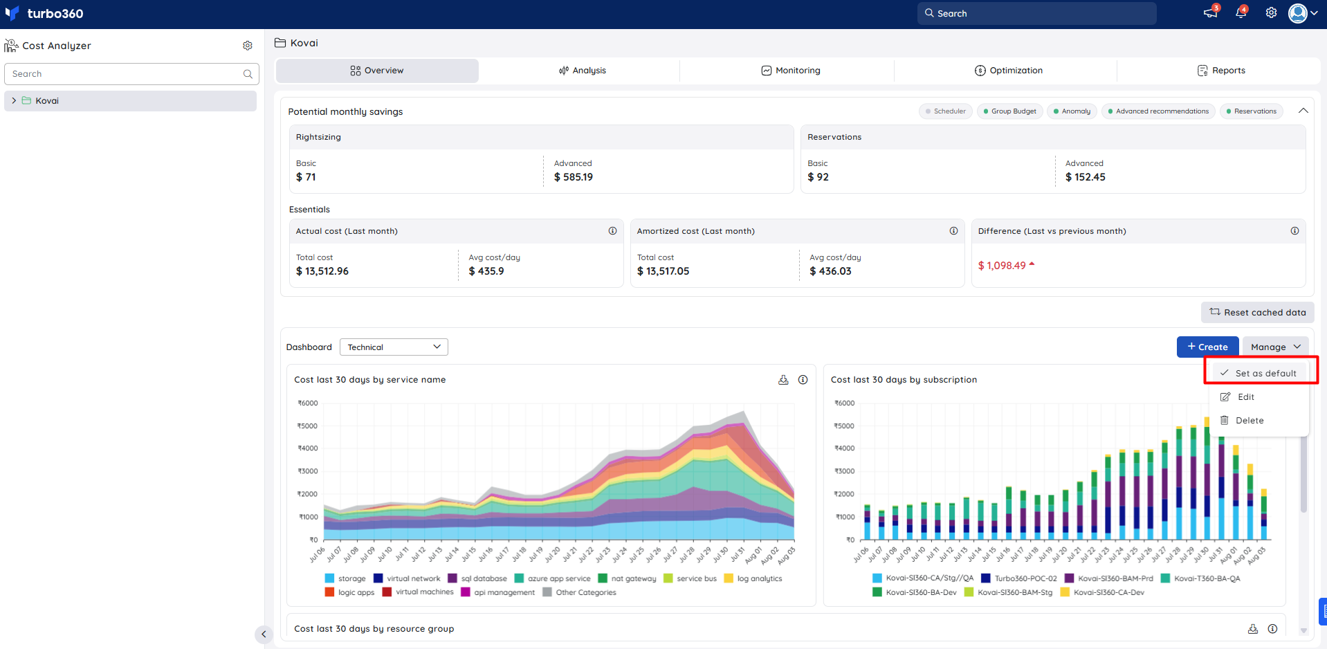Select Delete in Manage menu

1259,421
